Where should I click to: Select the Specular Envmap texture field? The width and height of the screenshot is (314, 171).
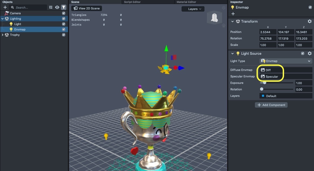pyautogui.click(x=286, y=77)
